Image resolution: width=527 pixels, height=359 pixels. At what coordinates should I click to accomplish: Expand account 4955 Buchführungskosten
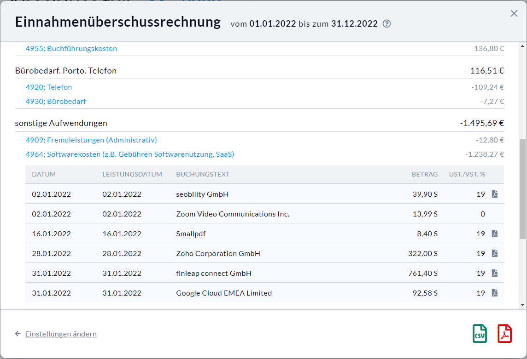click(x=71, y=49)
